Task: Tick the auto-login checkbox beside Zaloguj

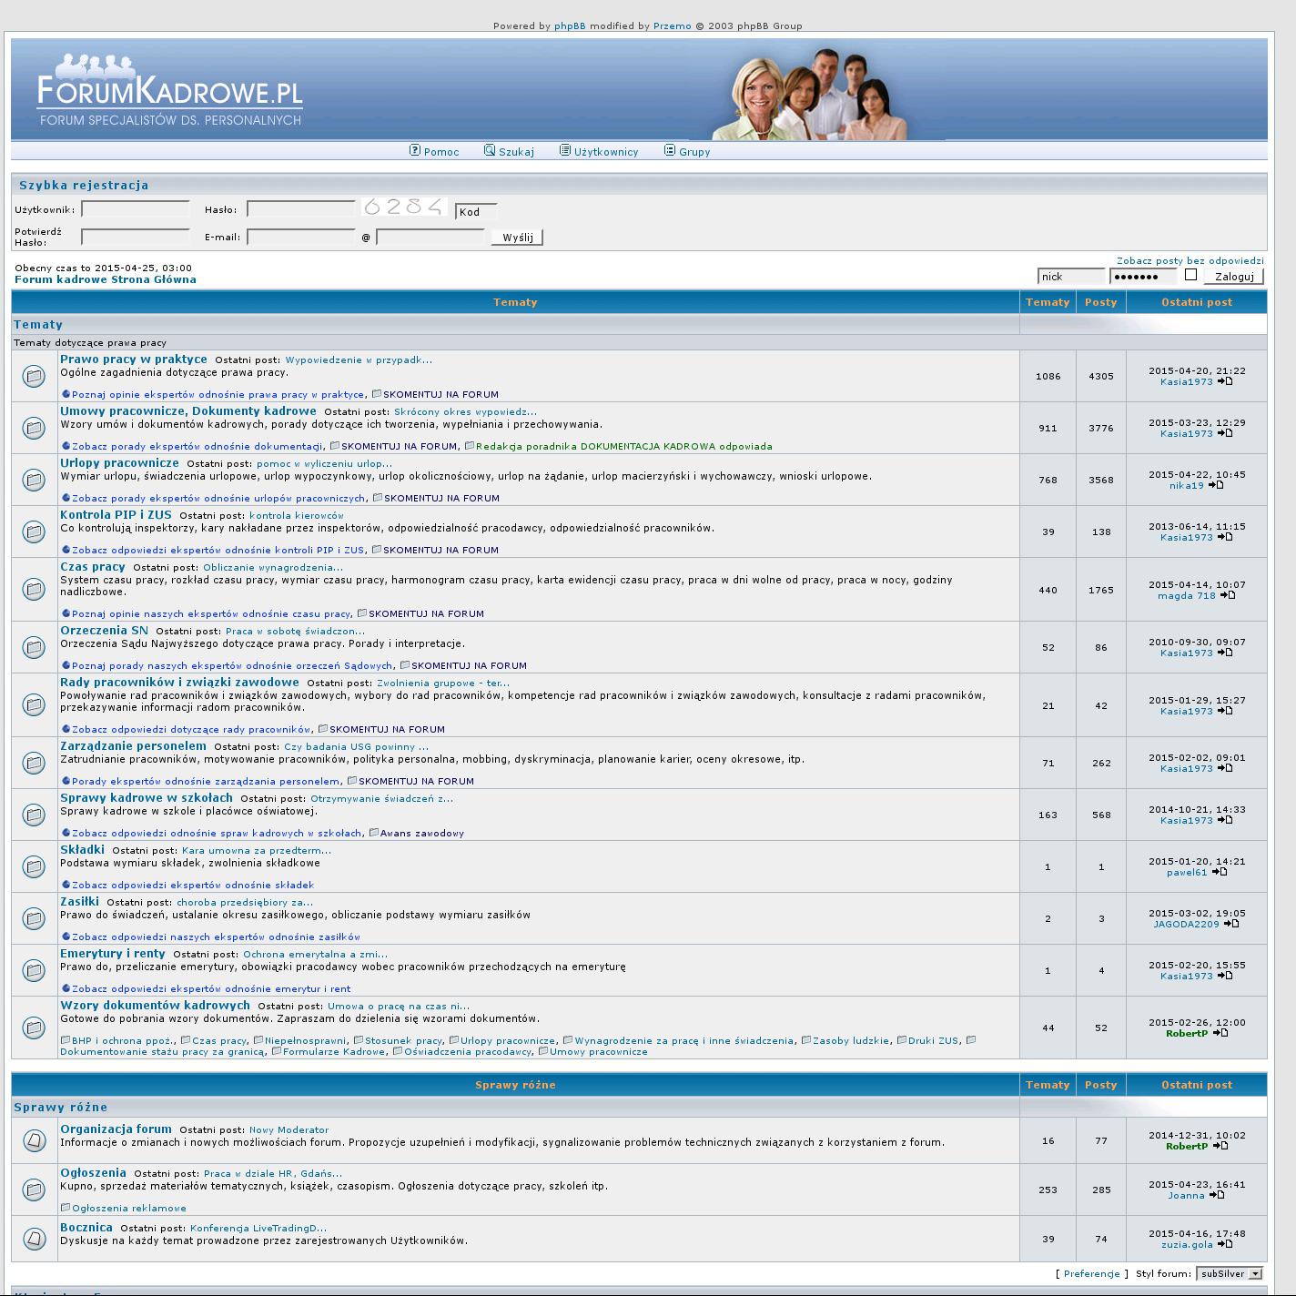Action: tap(1190, 275)
